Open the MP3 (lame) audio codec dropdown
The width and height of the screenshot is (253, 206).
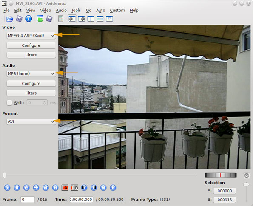(31, 73)
